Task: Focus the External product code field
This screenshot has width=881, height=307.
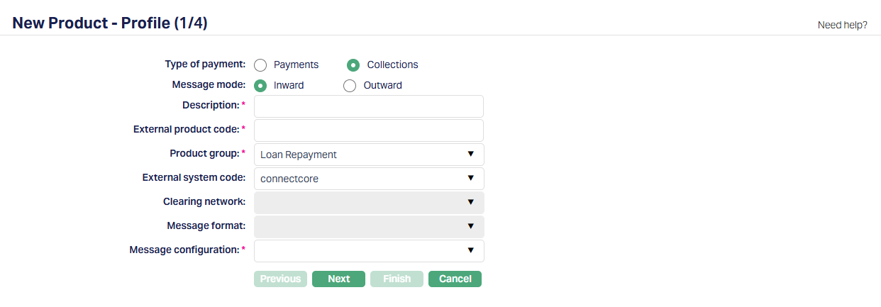Action: (x=368, y=130)
